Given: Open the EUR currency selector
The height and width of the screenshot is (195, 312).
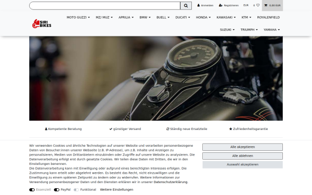Looking at the screenshot, I should [246, 5].
